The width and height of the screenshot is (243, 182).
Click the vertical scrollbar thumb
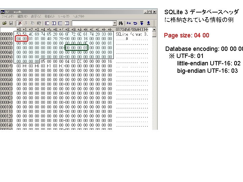(x=154, y=34)
